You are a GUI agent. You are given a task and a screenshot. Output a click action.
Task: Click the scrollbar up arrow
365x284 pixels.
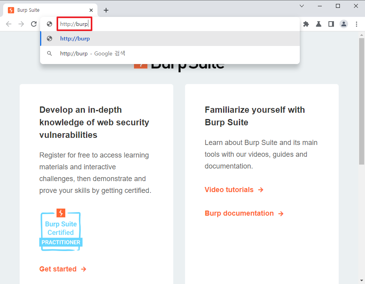pyautogui.click(x=361, y=35)
